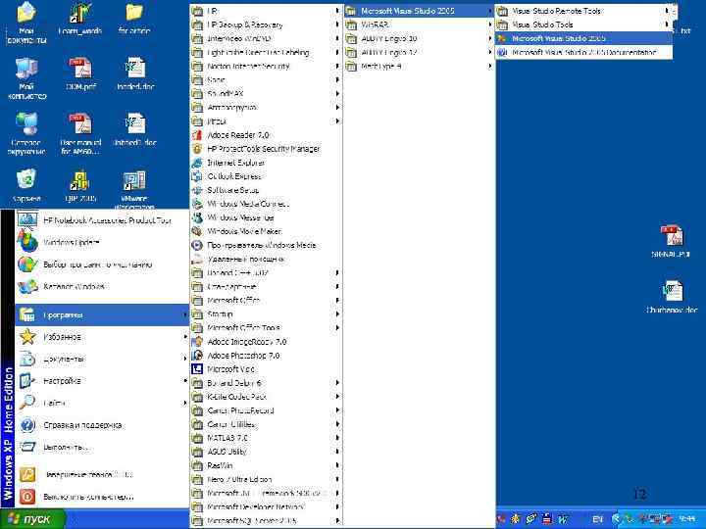The image size is (706, 529).
Task: Click the Software Setup icon
Action: pos(197,190)
